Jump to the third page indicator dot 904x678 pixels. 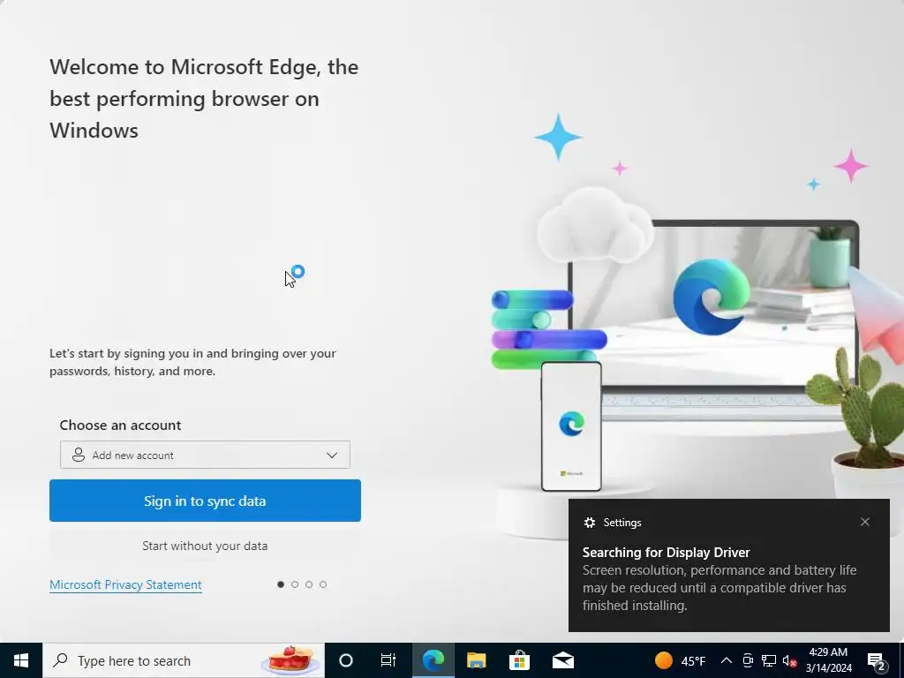pos(309,584)
